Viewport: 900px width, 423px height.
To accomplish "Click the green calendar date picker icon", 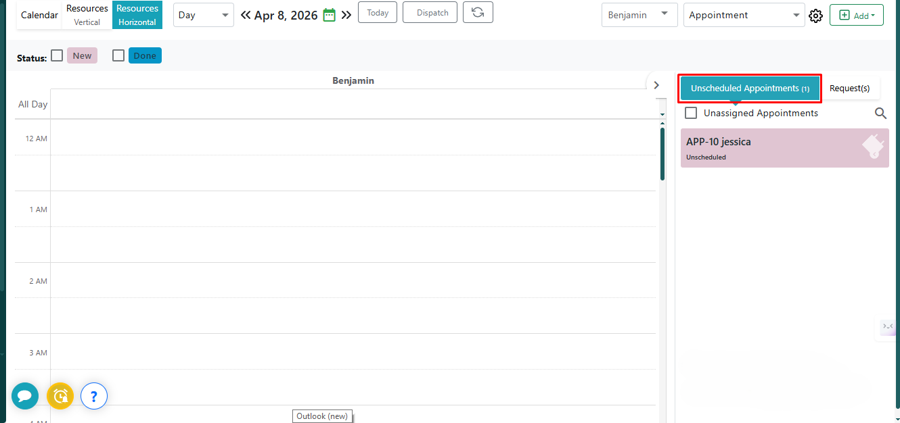I will (330, 15).
